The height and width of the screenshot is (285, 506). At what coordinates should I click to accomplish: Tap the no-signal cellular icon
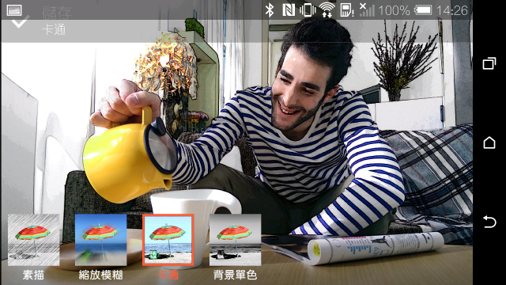pos(367,10)
